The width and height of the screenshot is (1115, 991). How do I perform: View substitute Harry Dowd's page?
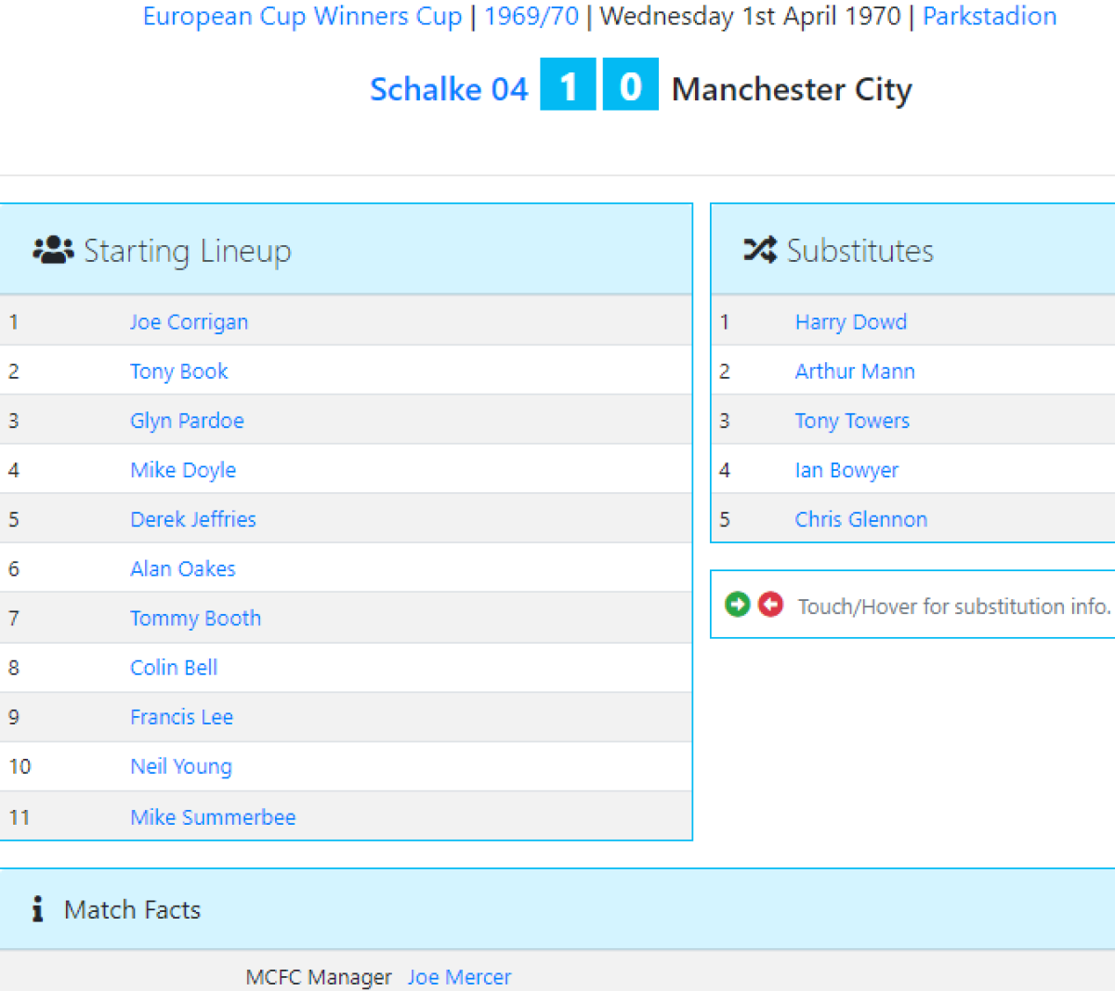[850, 322]
